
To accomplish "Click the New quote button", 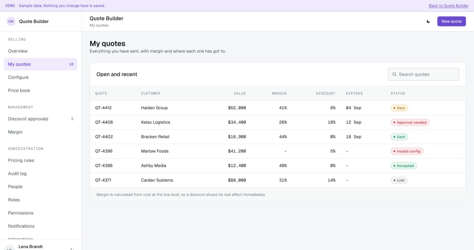I will [451, 22].
